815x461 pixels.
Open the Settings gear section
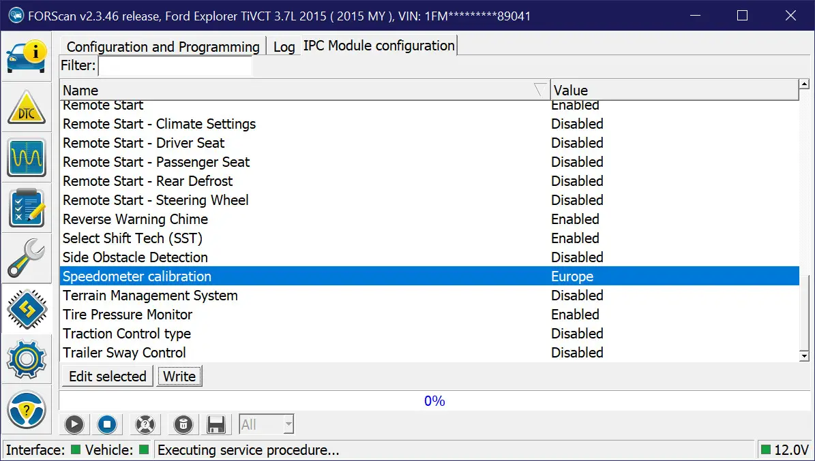27,359
